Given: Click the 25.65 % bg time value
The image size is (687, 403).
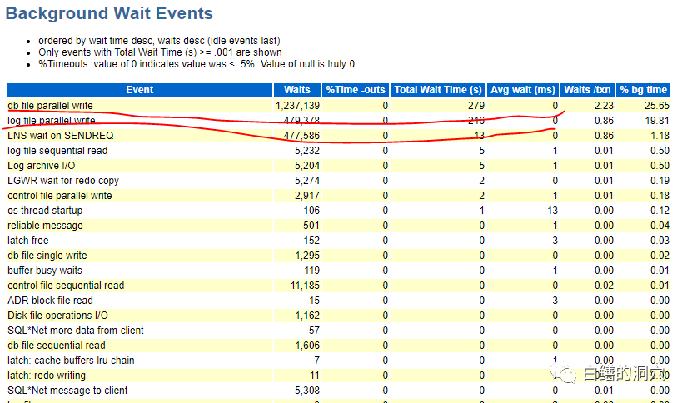Looking at the screenshot, I should 655,106.
